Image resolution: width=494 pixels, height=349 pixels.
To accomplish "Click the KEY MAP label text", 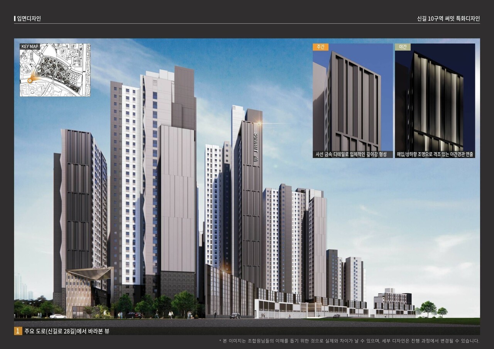I will click(x=30, y=46).
